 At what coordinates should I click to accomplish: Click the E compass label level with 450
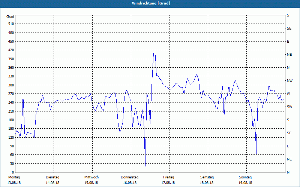(x=288, y=42)
